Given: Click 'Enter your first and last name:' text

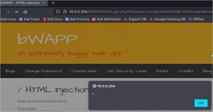Looking at the screenshot, I should [42, 101].
